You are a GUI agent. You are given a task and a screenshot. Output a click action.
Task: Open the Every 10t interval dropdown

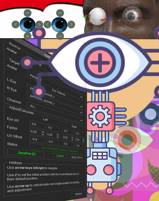(x=76, y=157)
